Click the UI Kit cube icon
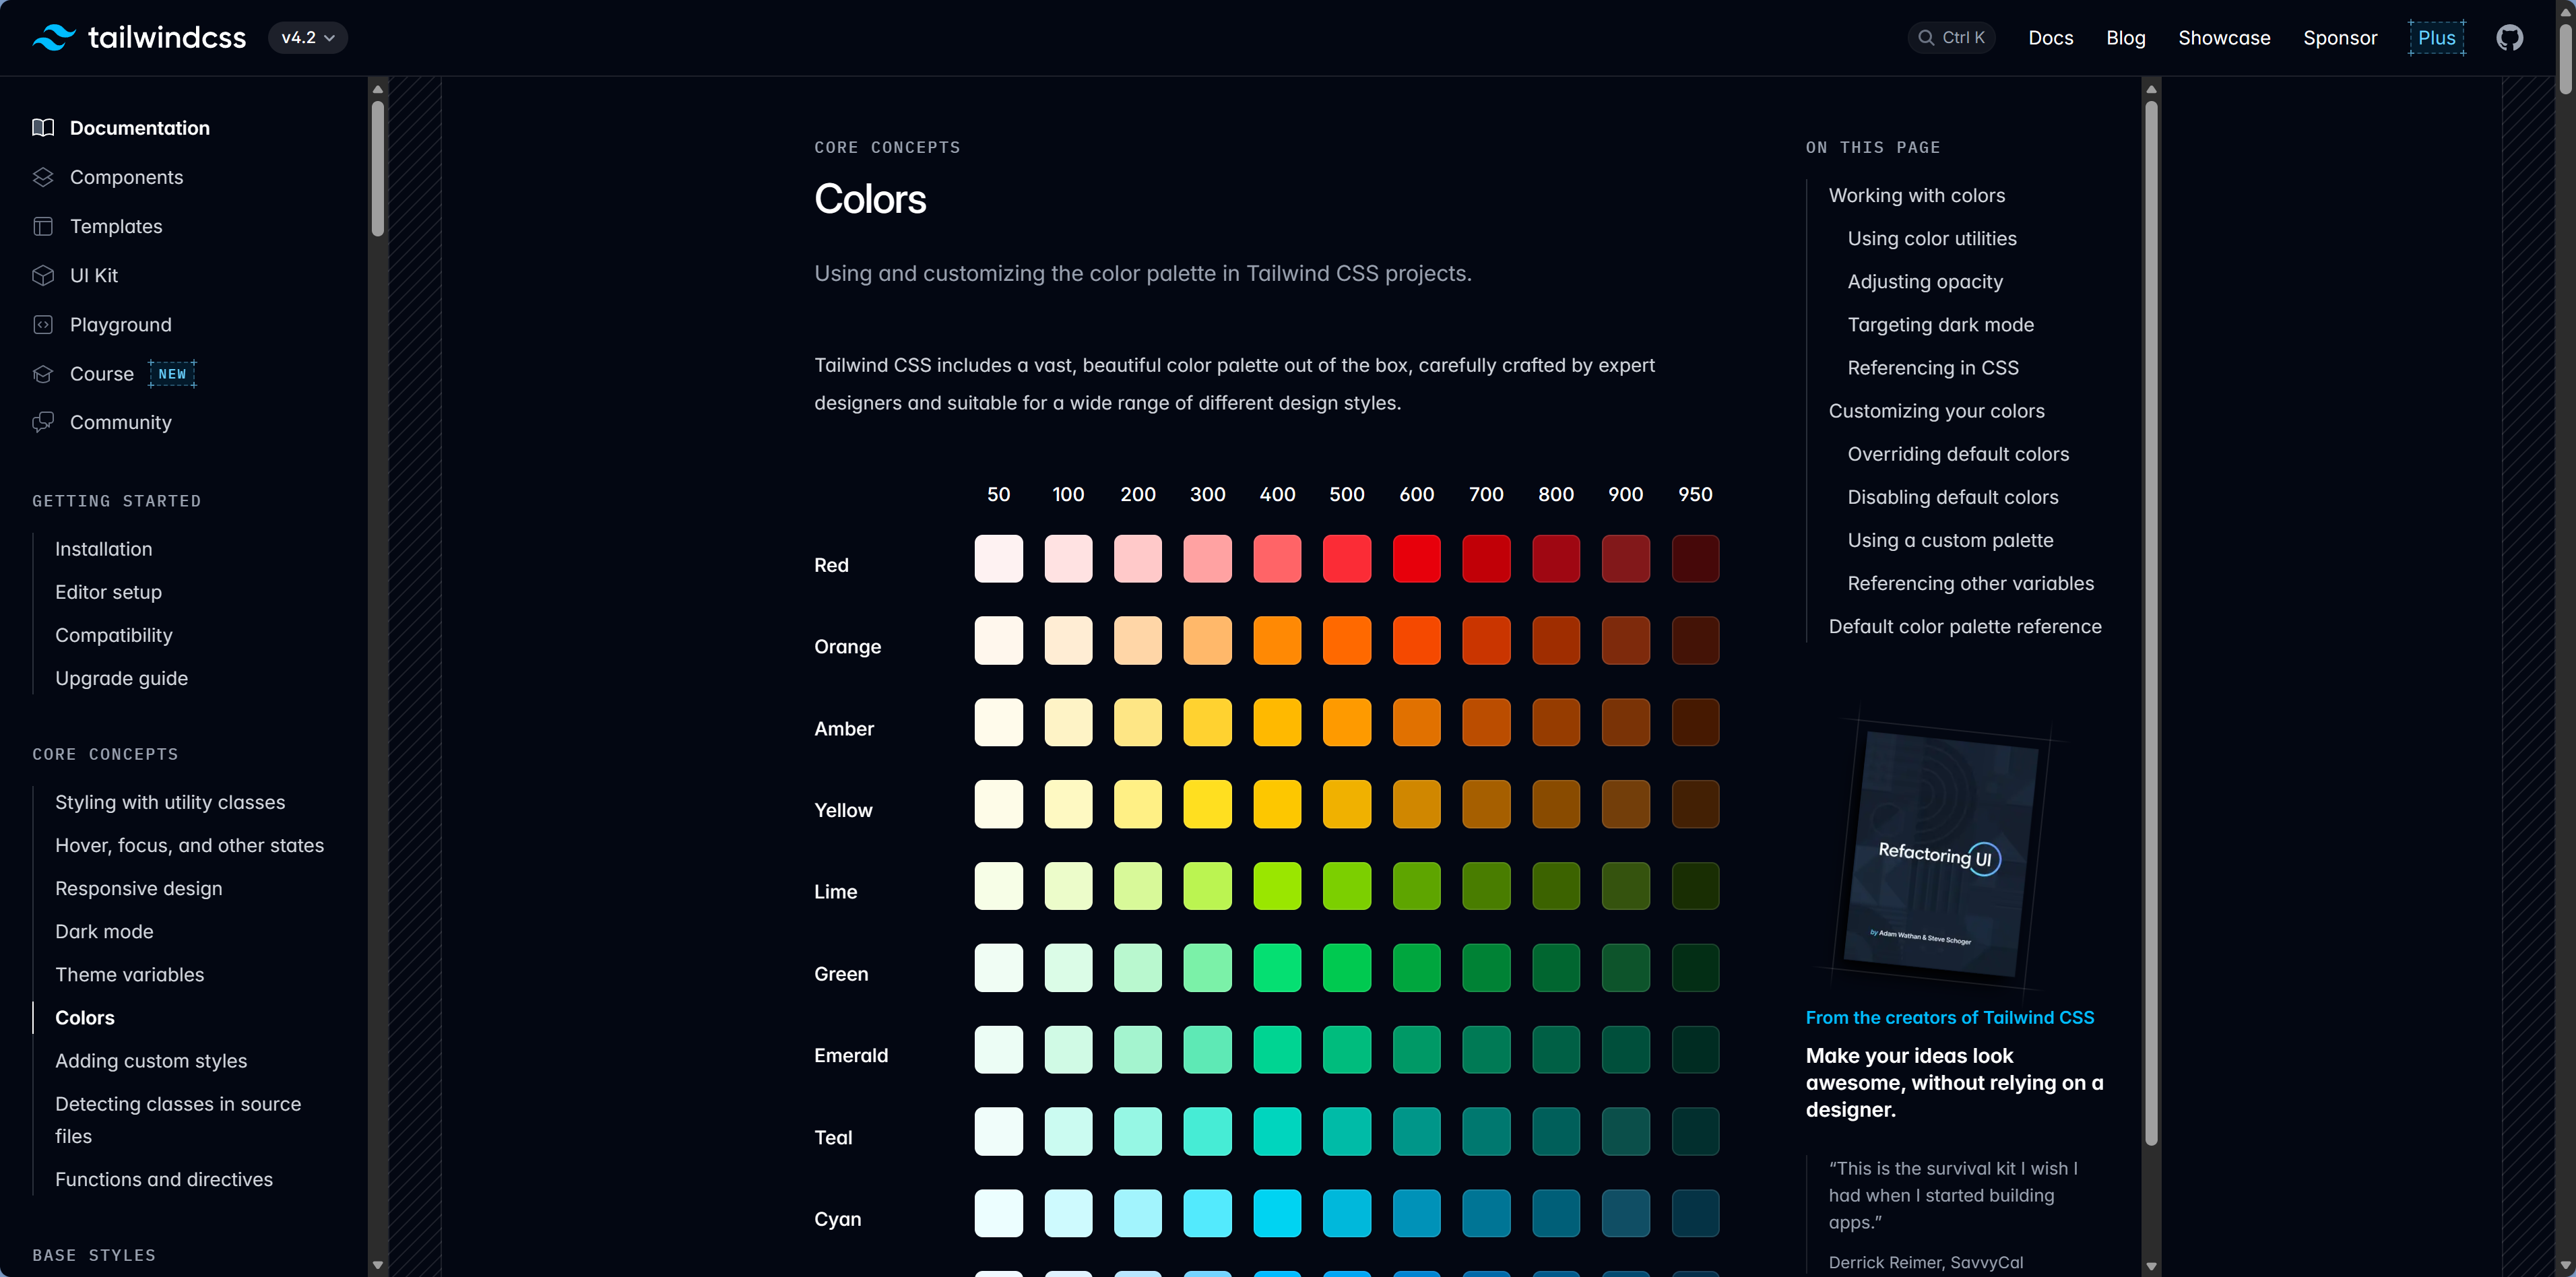 click(43, 275)
